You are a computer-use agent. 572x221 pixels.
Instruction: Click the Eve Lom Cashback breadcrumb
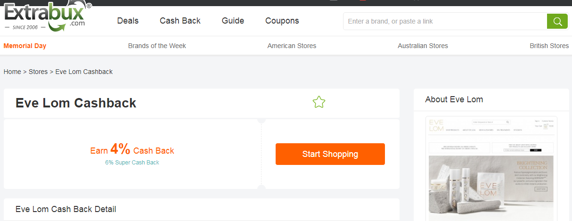tap(84, 72)
